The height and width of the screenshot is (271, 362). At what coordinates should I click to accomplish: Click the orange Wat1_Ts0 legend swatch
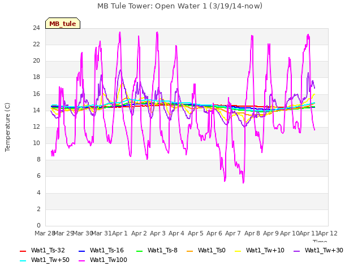click(x=190, y=251)
